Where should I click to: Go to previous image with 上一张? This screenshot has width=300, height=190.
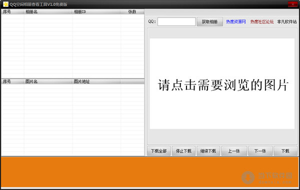(234, 151)
